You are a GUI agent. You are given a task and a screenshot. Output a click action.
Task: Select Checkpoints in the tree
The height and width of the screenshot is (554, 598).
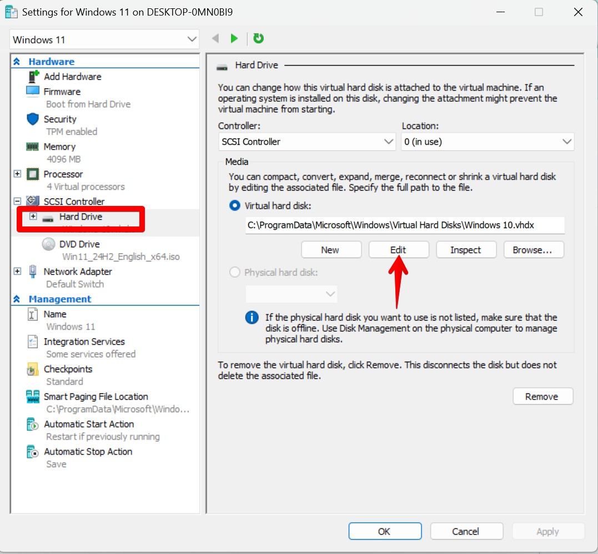68,369
